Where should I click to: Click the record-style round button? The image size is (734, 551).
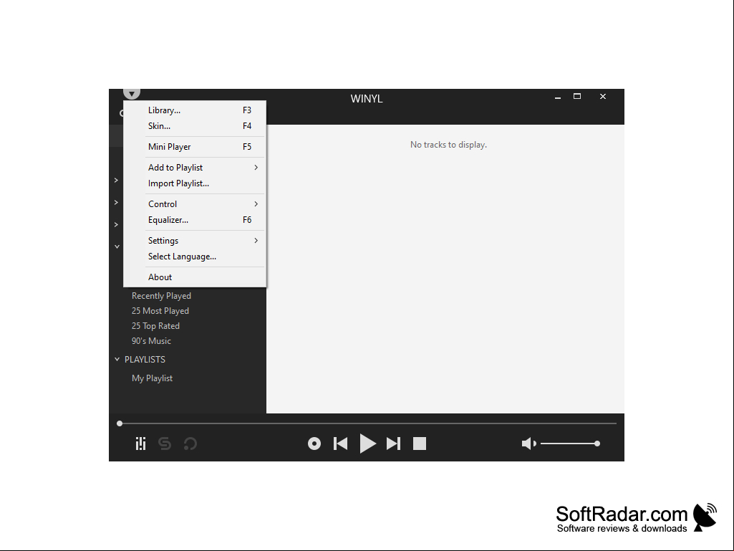click(314, 444)
